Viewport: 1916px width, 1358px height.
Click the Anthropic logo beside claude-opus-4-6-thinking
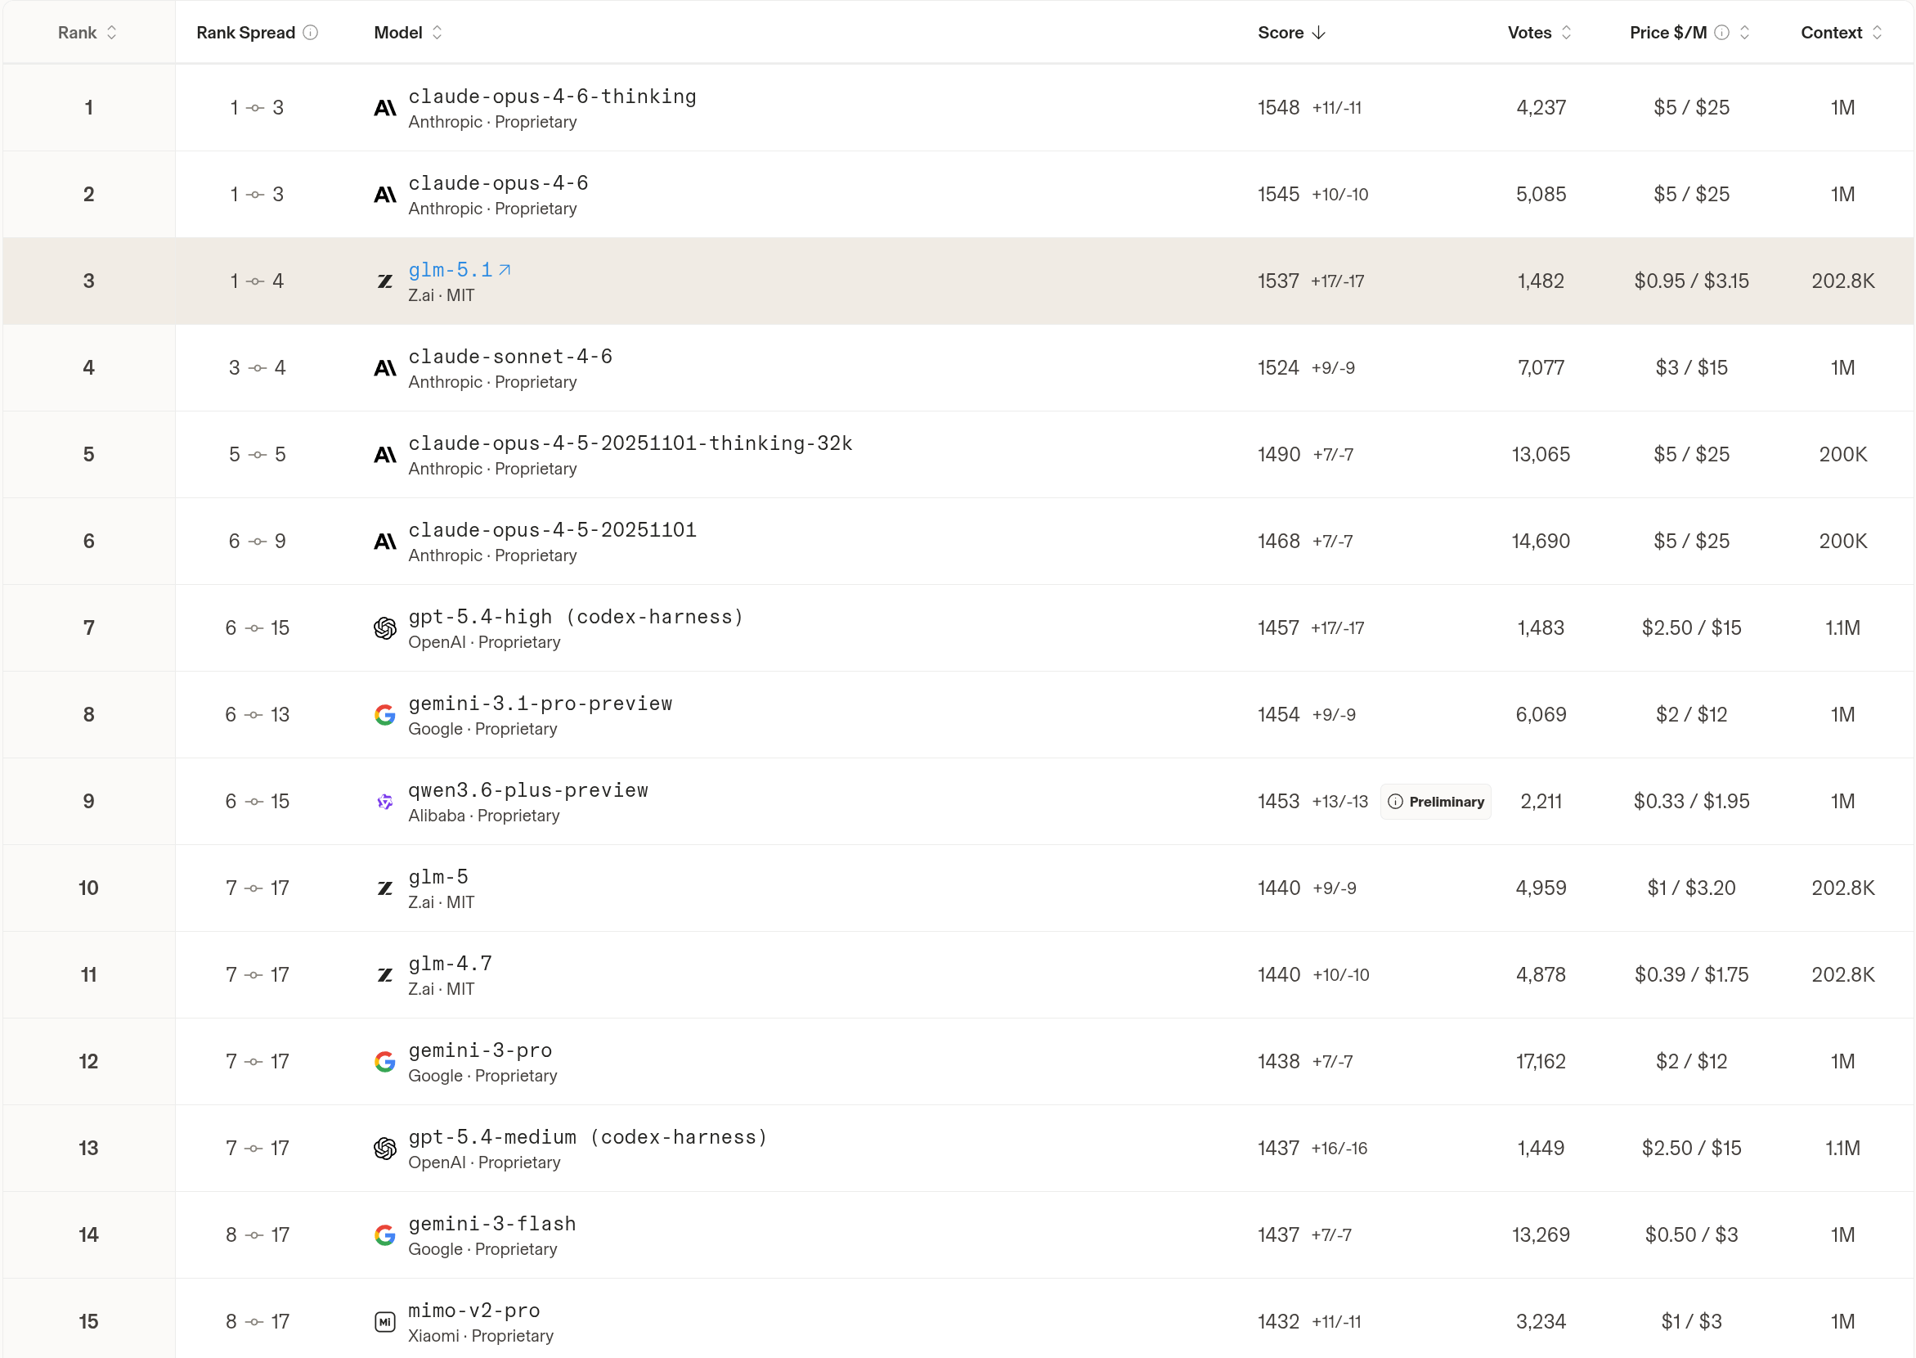[x=384, y=108]
